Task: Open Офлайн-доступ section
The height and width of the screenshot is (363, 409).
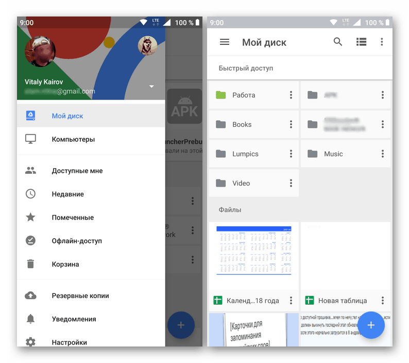Action: [91, 241]
